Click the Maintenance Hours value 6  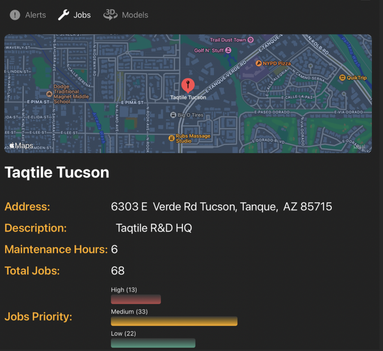point(114,249)
